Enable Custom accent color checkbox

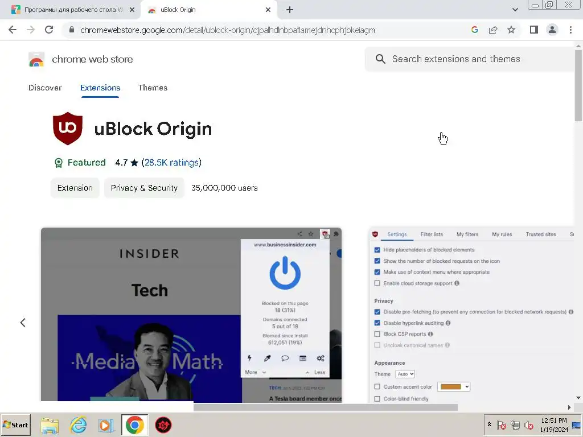click(377, 387)
